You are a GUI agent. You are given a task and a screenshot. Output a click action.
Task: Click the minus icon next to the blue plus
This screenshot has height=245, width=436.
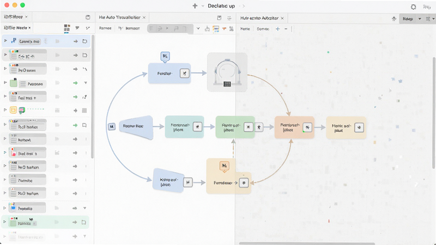click(286, 29)
